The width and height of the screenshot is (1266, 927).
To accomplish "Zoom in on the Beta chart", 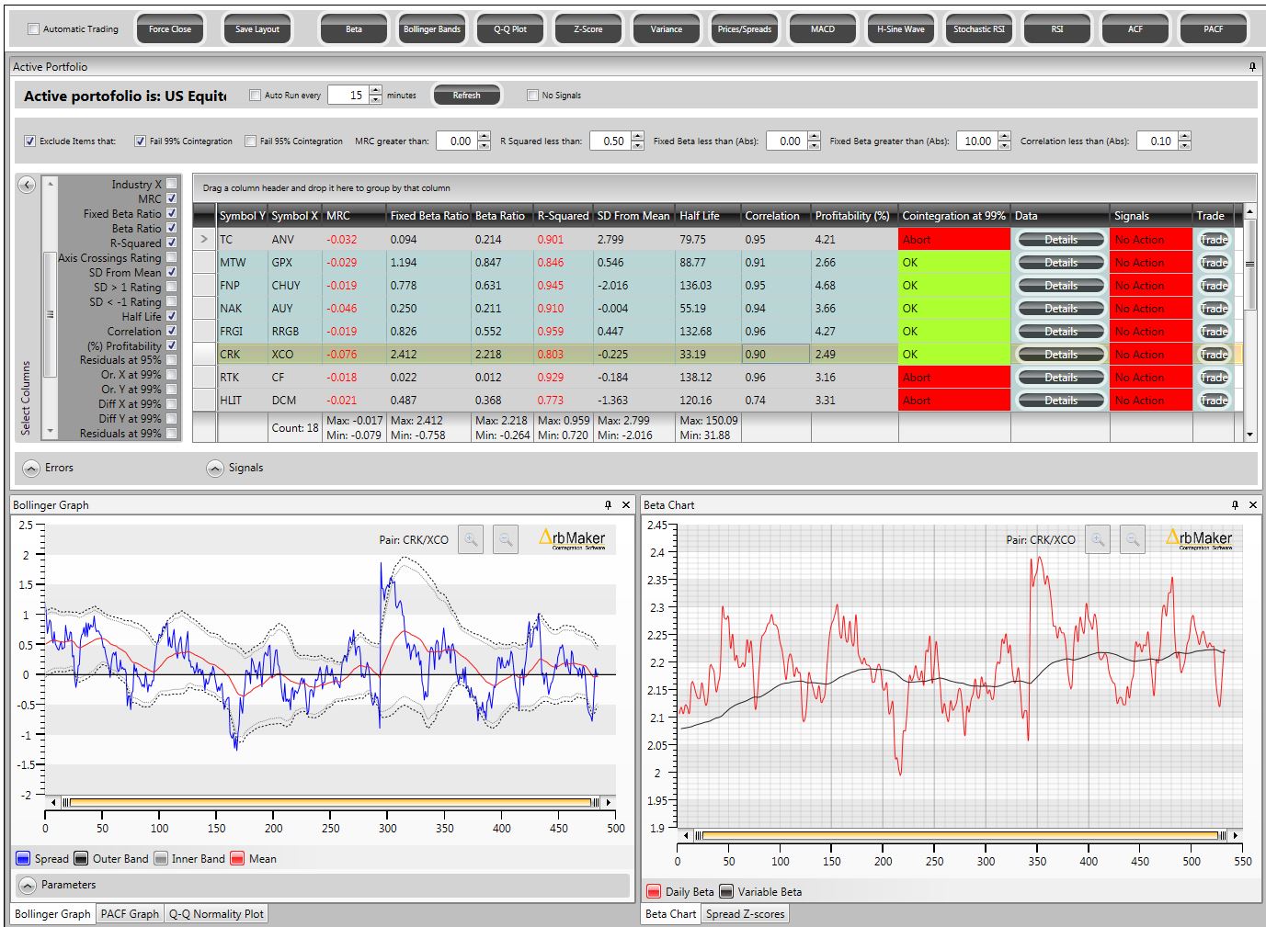I will (x=1098, y=539).
